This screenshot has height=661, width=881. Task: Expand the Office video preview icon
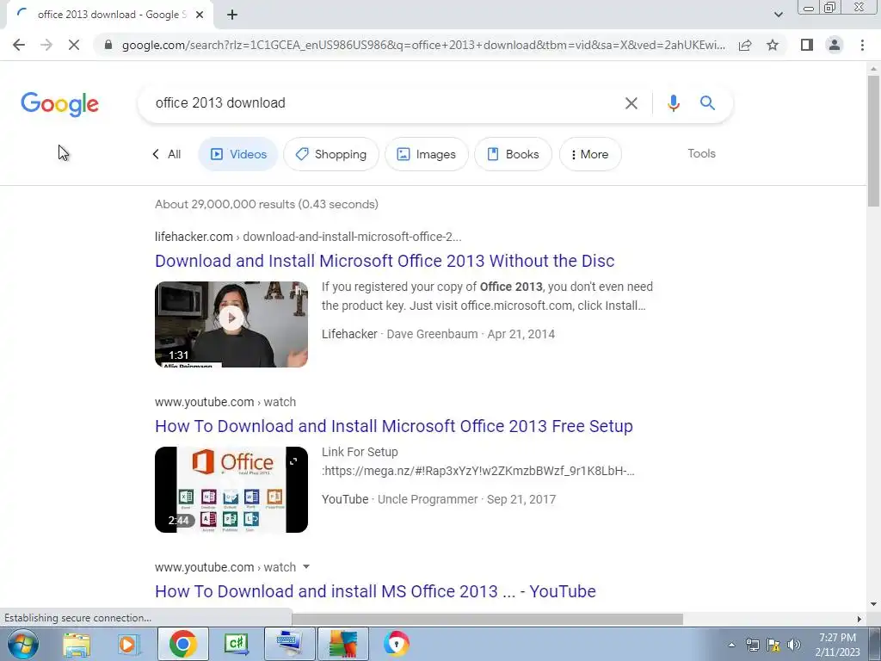pyautogui.click(x=293, y=461)
